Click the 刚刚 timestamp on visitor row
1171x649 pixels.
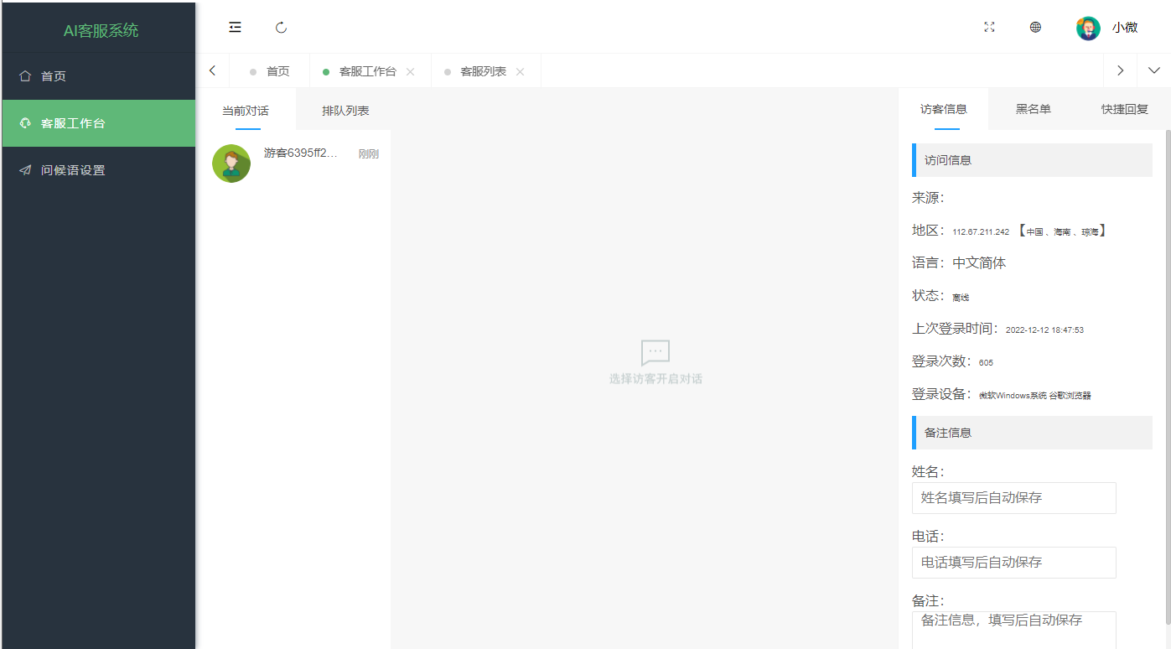(x=369, y=153)
